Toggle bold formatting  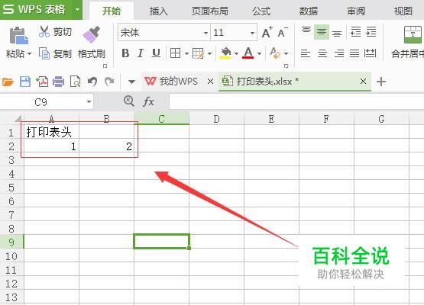pos(125,53)
